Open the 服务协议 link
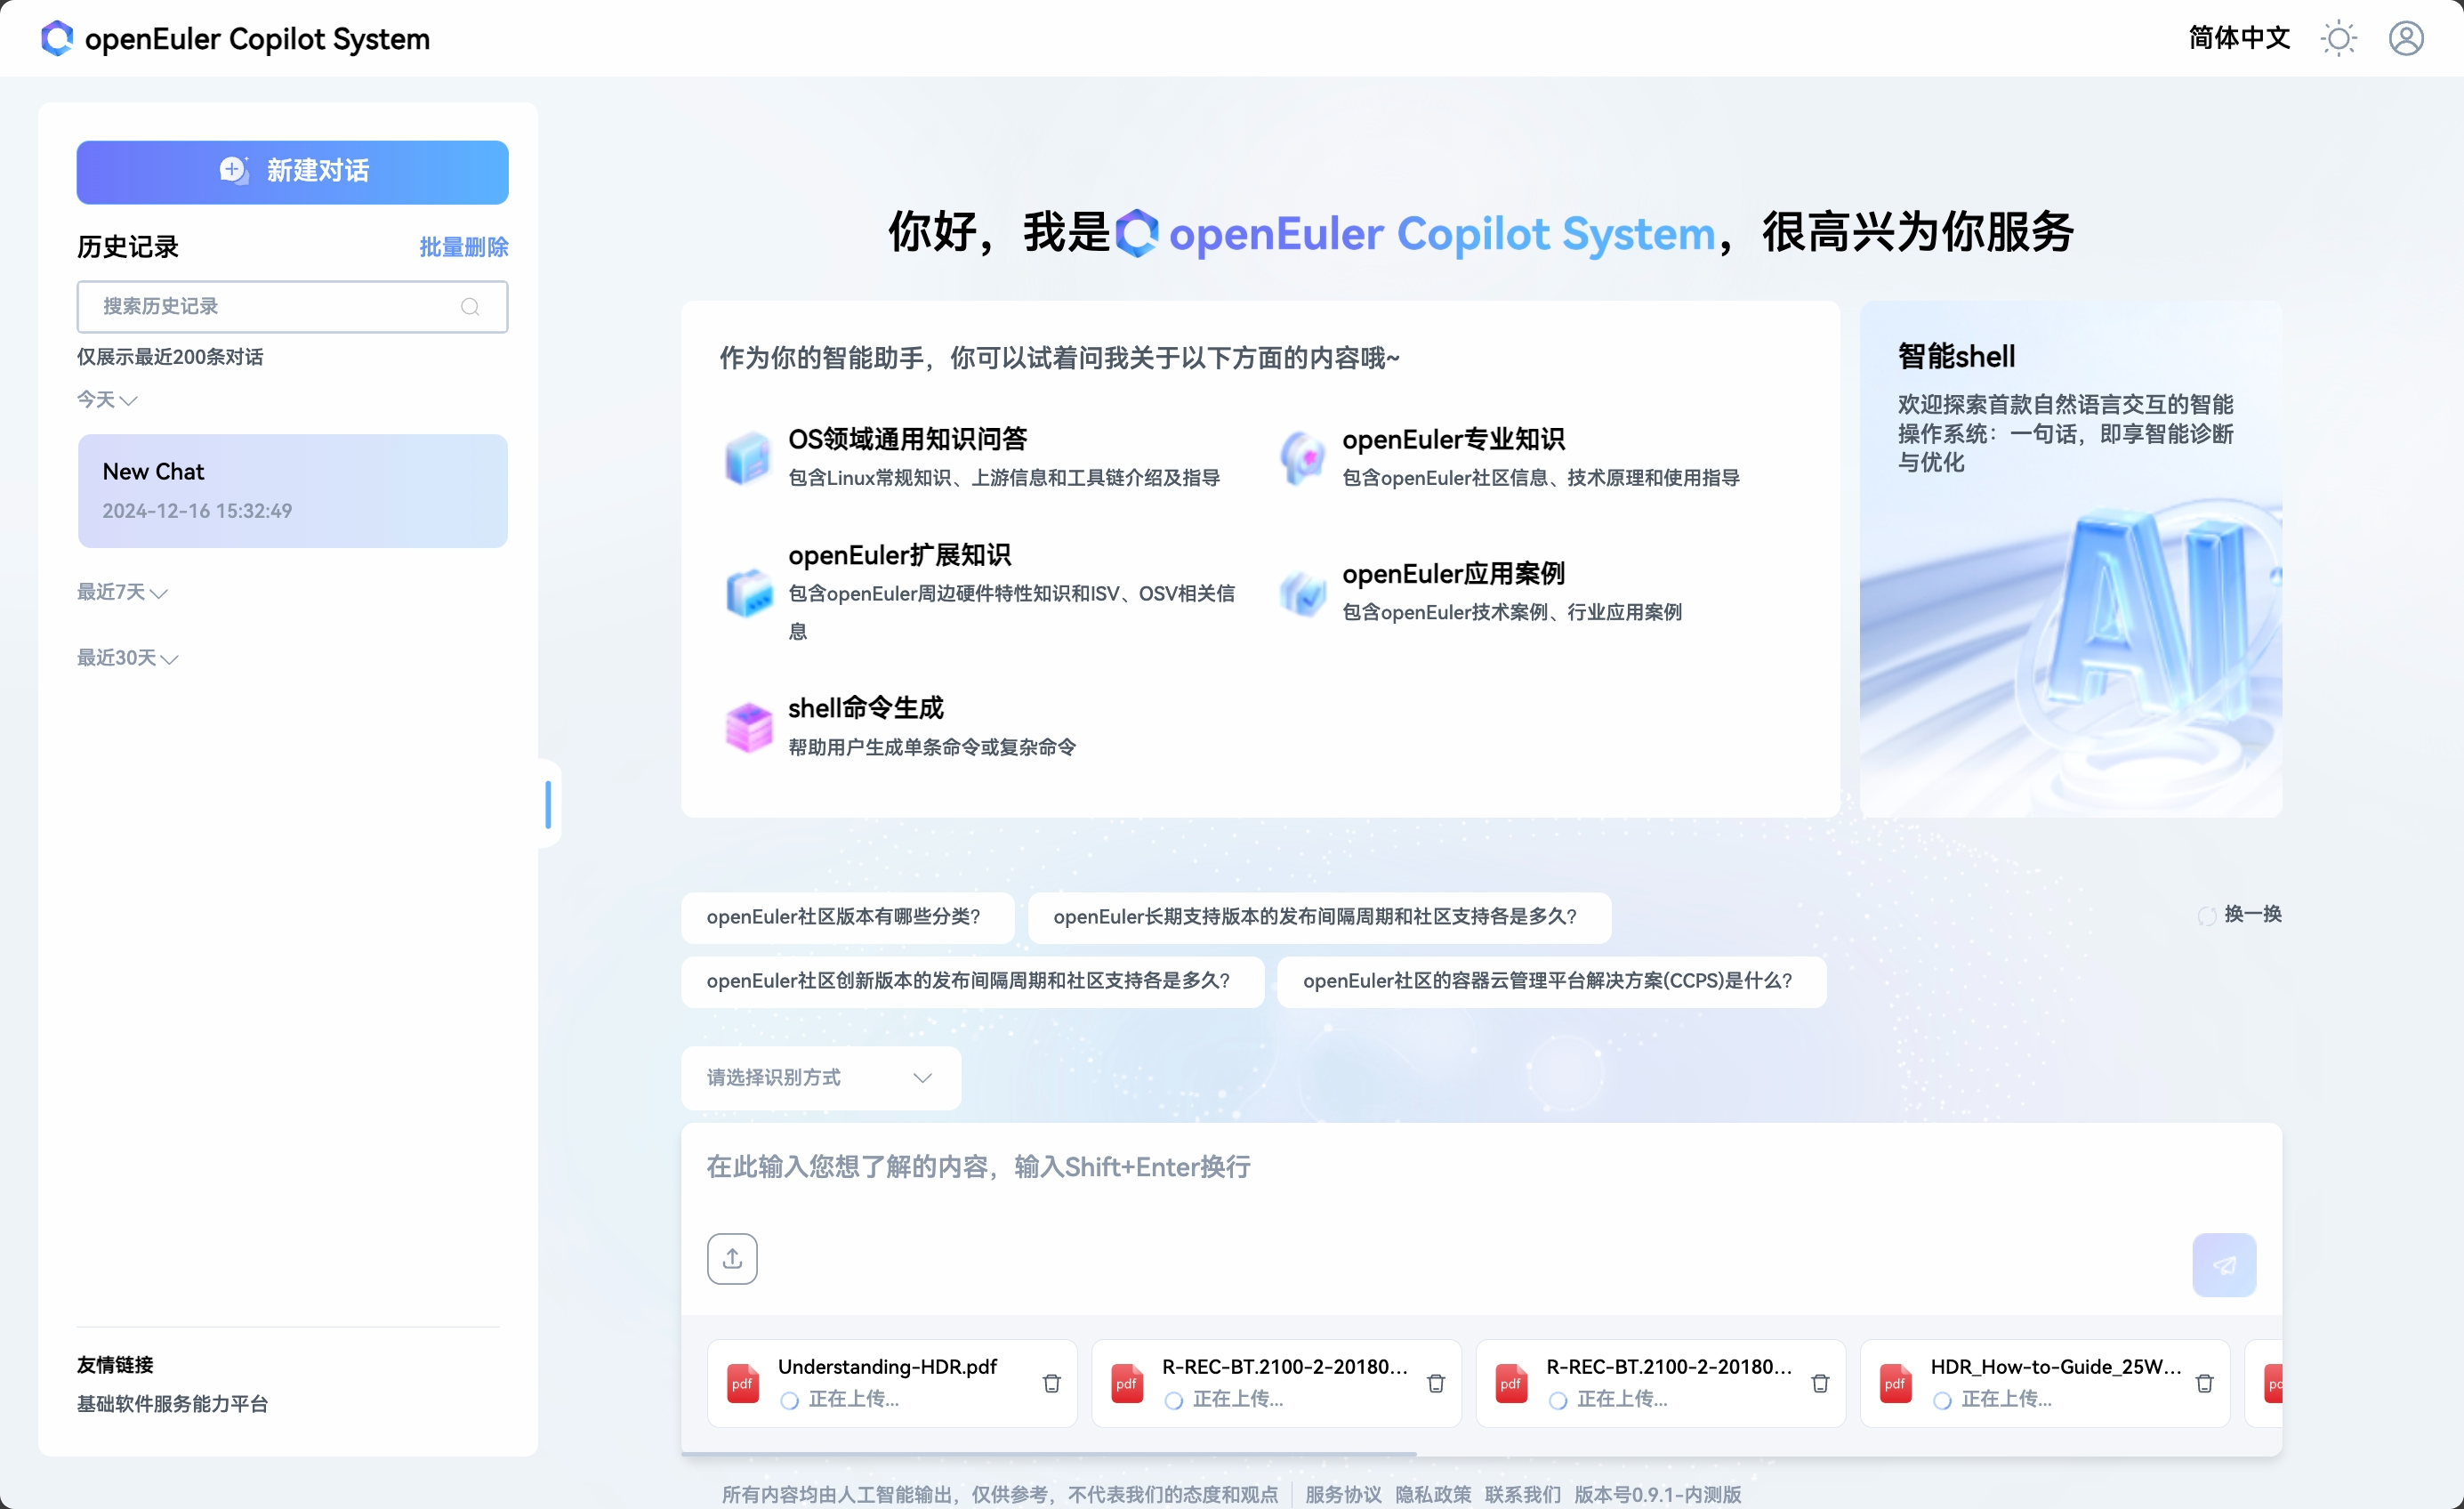2464x1509 pixels. (x=1343, y=1495)
